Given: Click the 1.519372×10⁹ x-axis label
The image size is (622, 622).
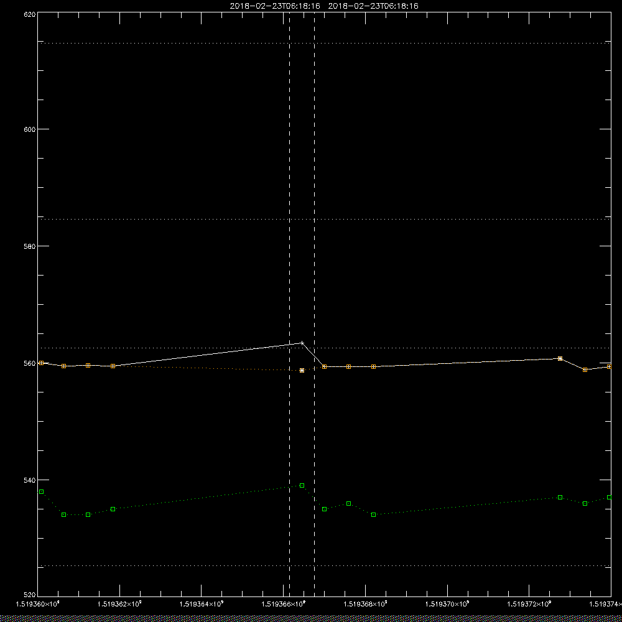Looking at the screenshot, I should pyautogui.click(x=529, y=604).
